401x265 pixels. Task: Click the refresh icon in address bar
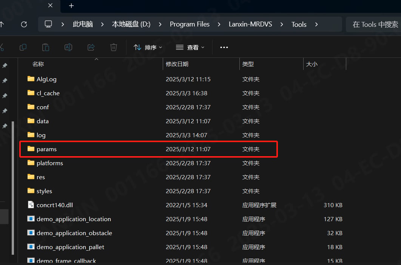pyautogui.click(x=24, y=24)
